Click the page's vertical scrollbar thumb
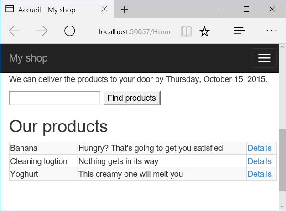The height and width of the screenshot is (211, 286). point(282,160)
